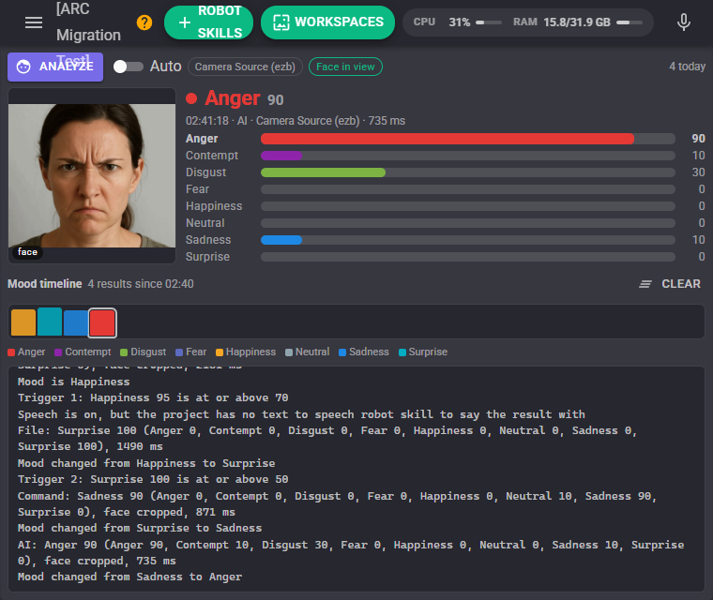Click the Analyze button
713x600 pixels.
(55, 67)
